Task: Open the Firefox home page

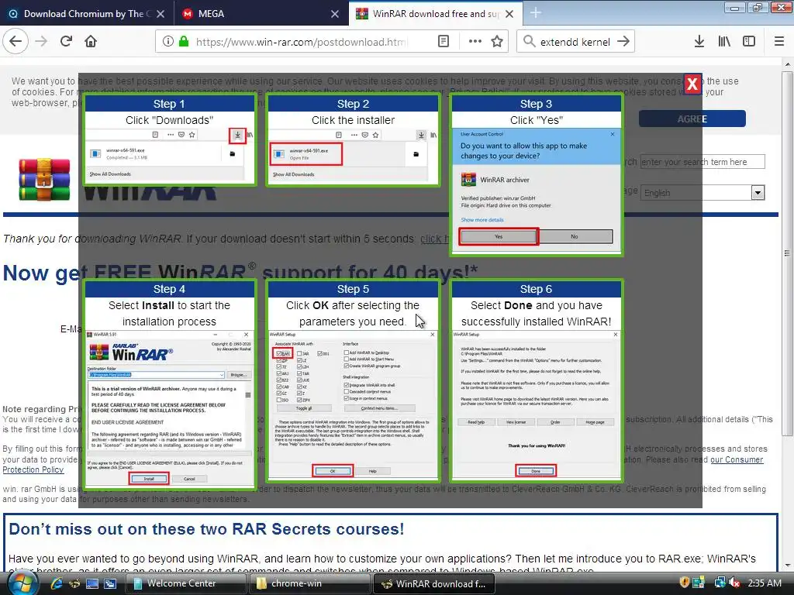Action: [91, 41]
